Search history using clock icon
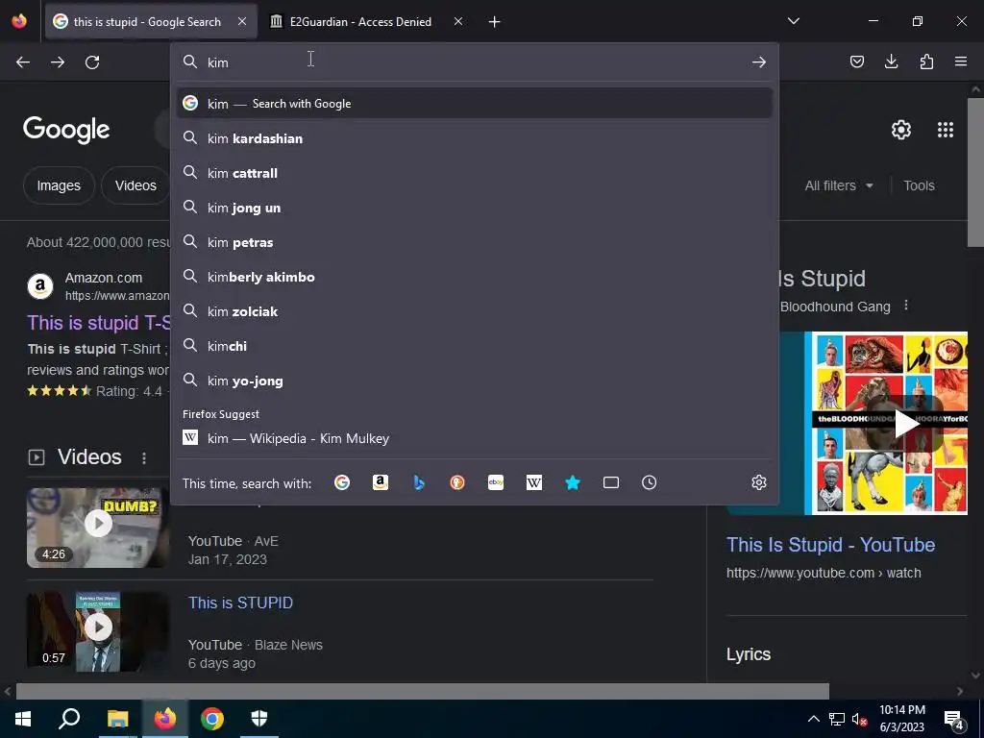 (649, 482)
